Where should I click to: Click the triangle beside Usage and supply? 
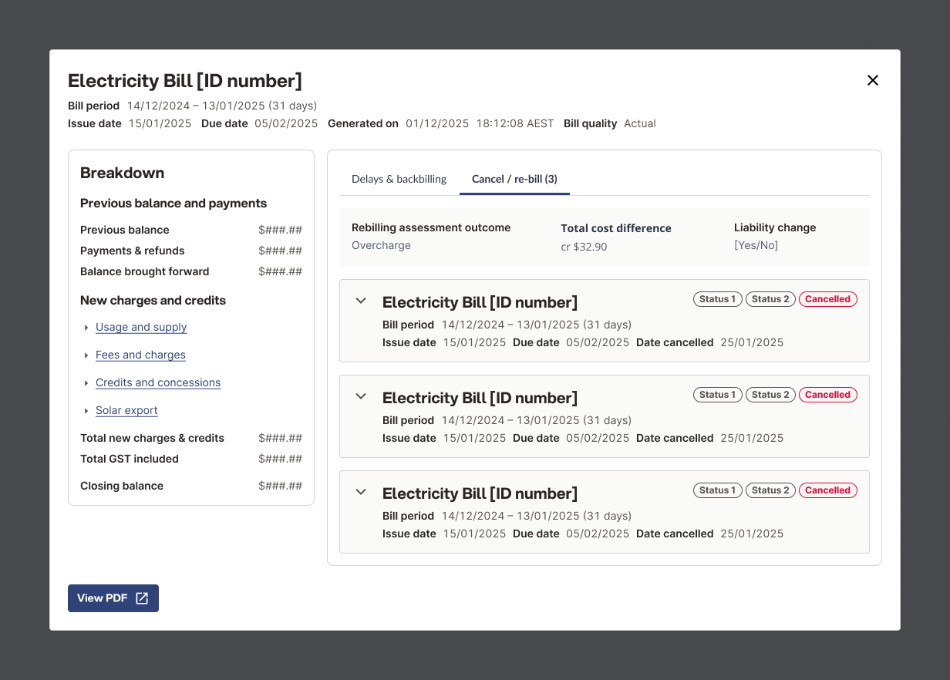pyautogui.click(x=86, y=328)
